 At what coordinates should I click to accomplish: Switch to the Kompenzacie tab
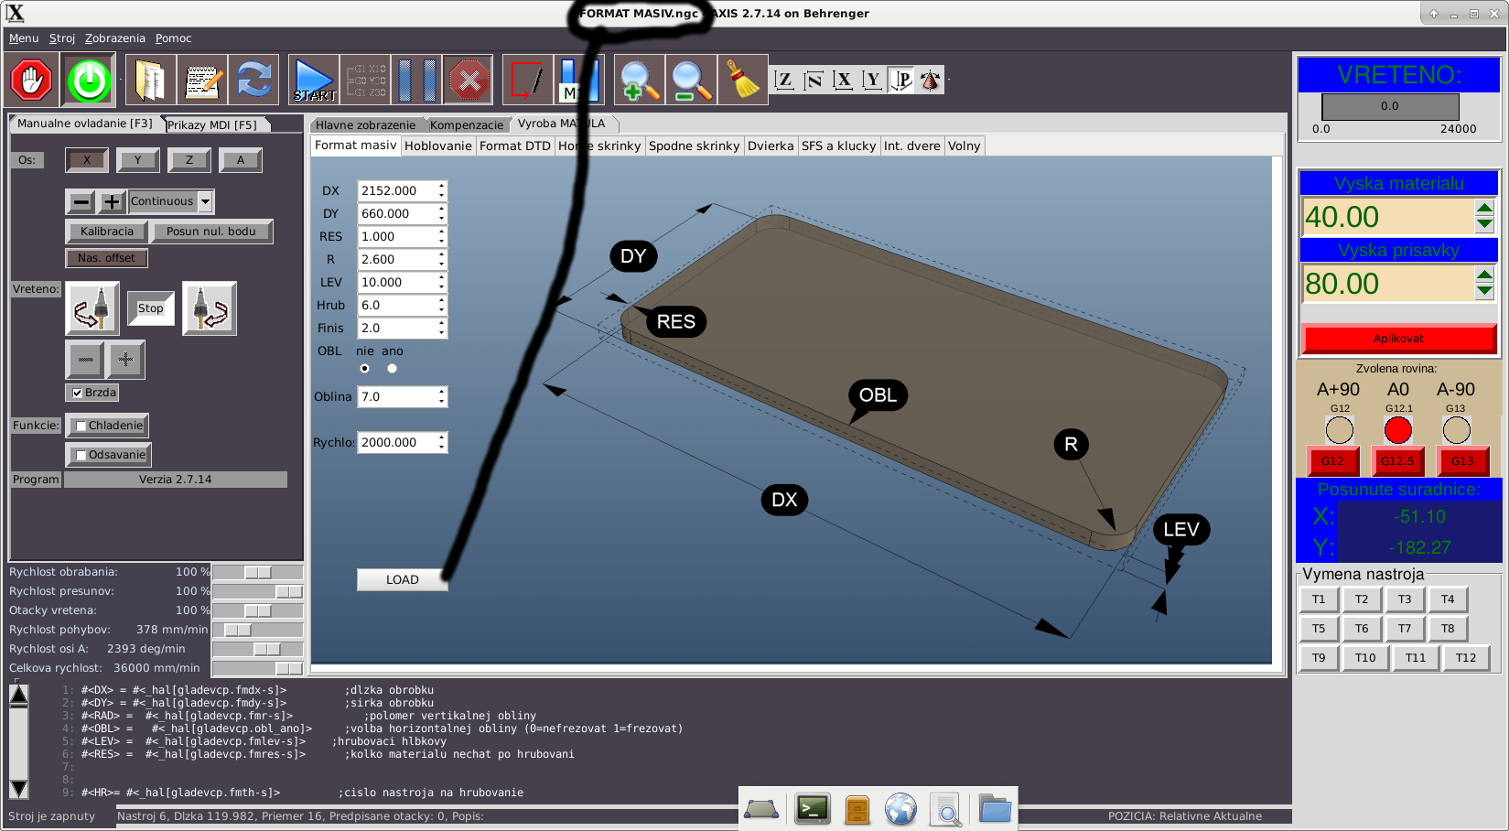[x=467, y=124]
